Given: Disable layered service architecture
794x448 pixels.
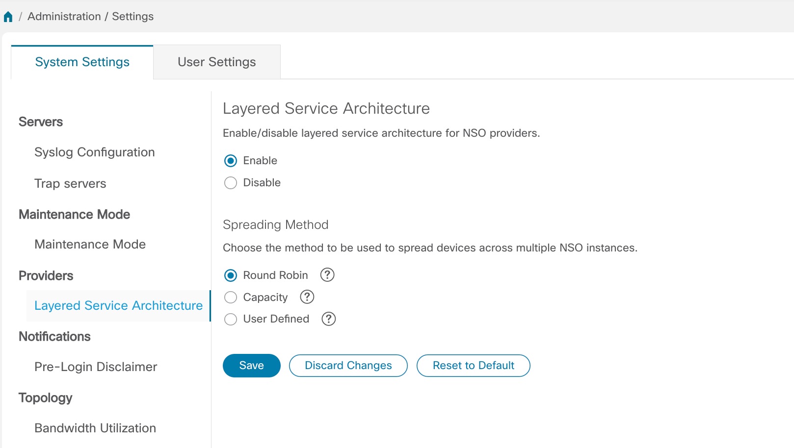Looking at the screenshot, I should pos(230,183).
